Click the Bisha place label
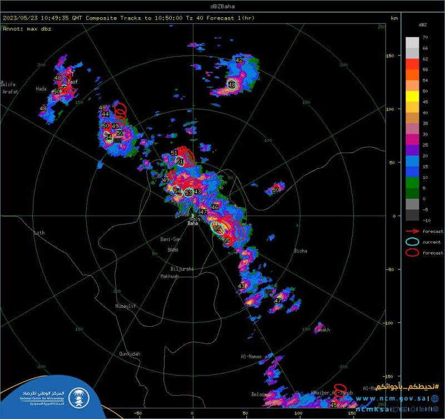Image resolution: width=445 pixels, height=419 pixels. [300, 251]
